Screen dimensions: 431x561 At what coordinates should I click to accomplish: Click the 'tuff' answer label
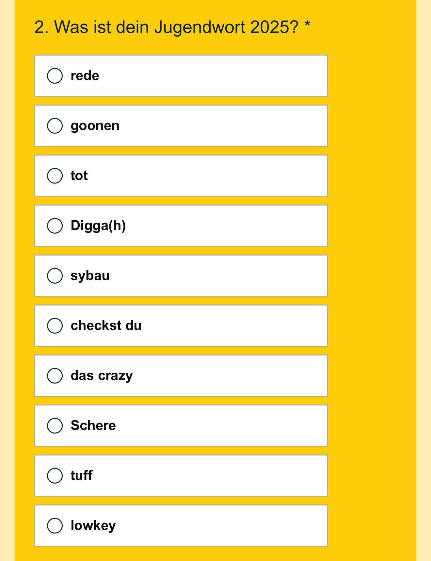pos(82,476)
